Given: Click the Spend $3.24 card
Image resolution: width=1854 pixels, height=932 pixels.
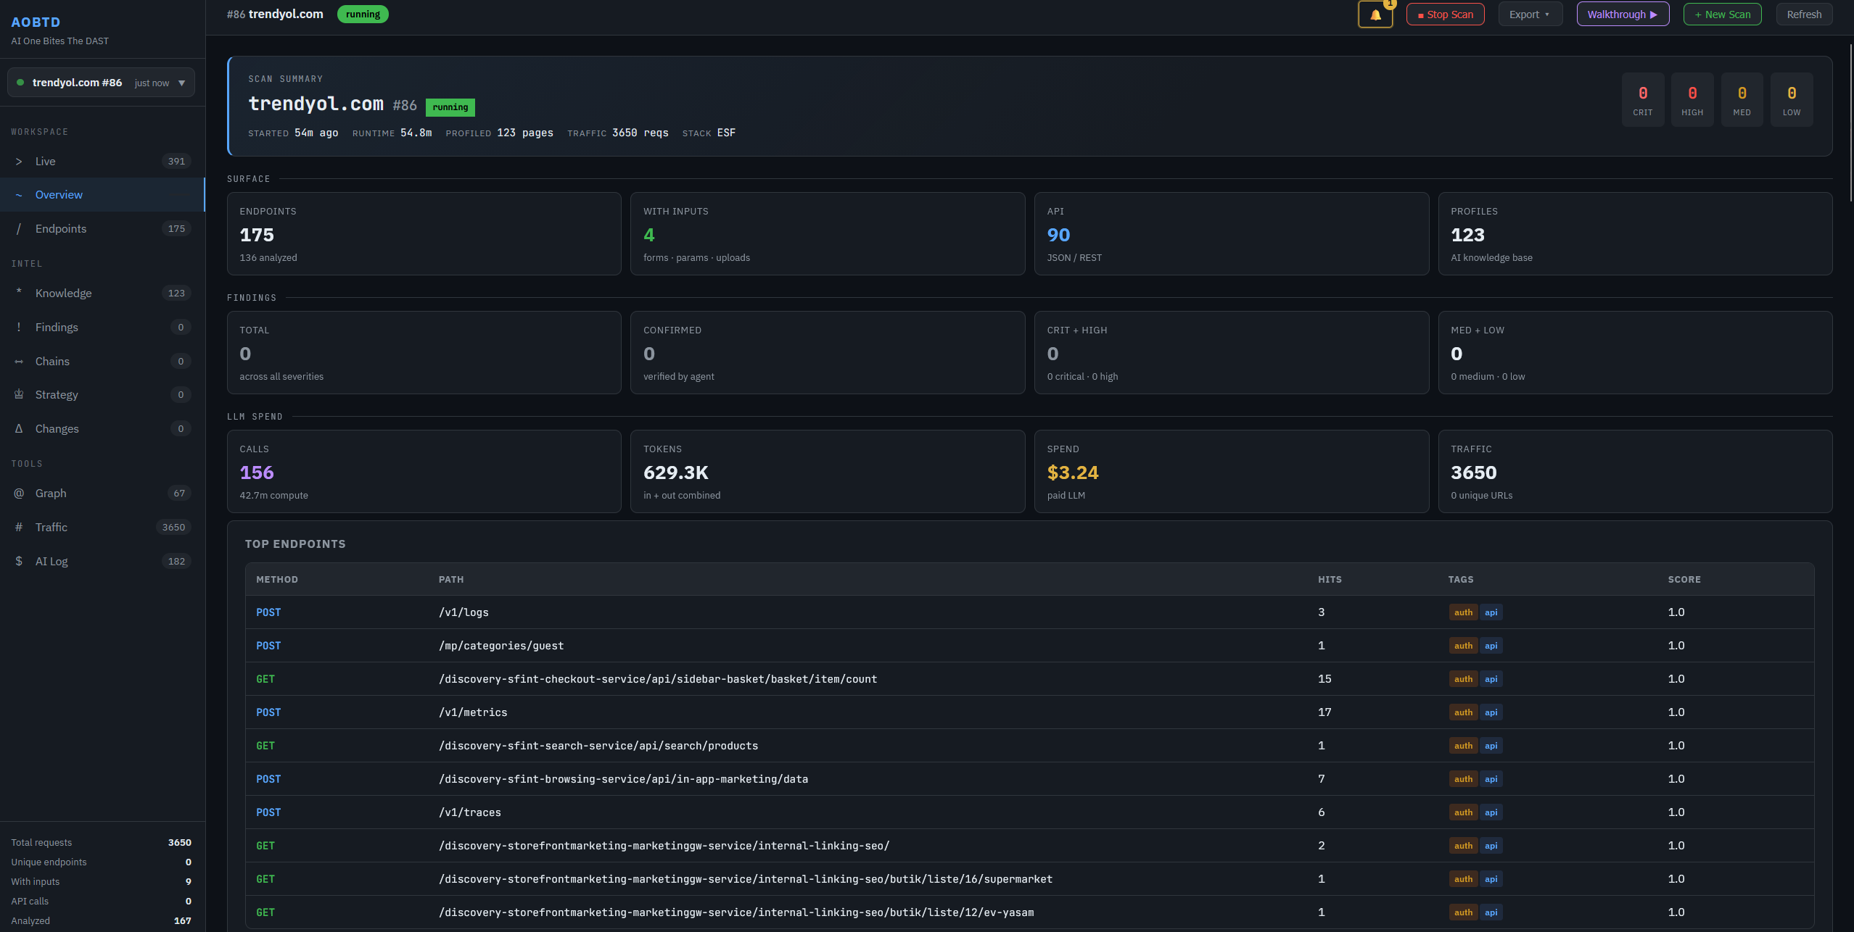Looking at the screenshot, I should point(1232,471).
